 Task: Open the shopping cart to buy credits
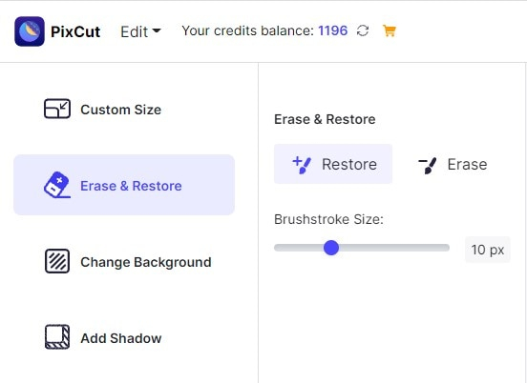(390, 30)
